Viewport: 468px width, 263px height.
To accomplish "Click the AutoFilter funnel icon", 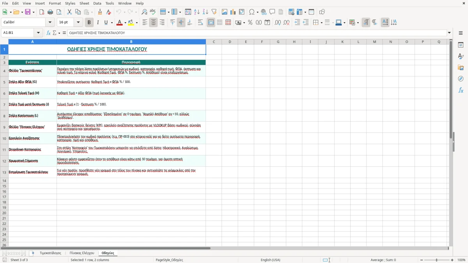I will tap(214, 12).
